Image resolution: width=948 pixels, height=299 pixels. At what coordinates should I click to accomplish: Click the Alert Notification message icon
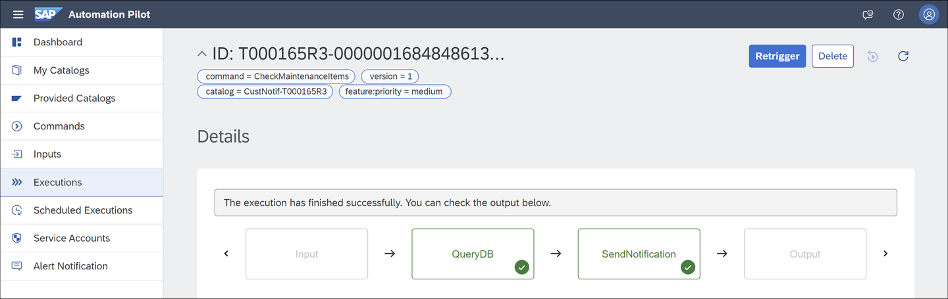pos(17,266)
